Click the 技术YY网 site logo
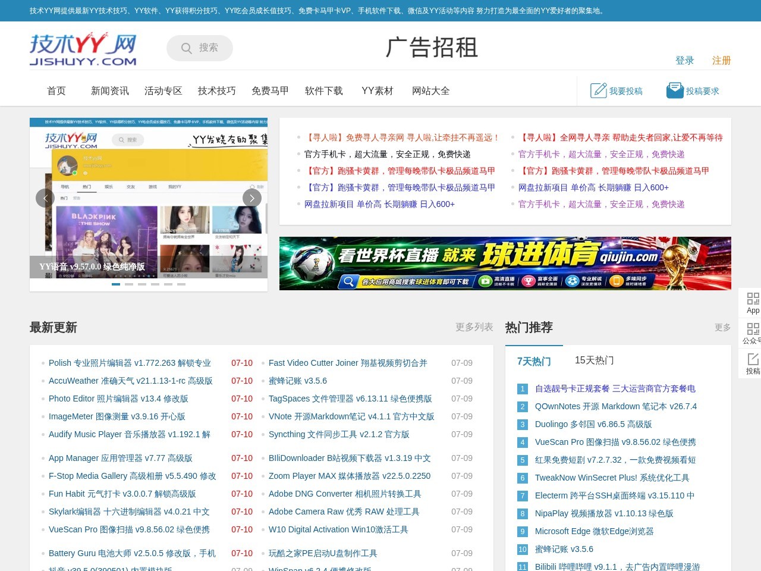The image size is (761, 571). [x=83, y=49]
